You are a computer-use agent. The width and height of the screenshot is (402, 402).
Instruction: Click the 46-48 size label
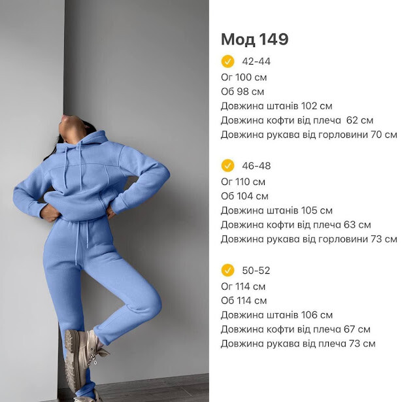(x=256, y=166)
